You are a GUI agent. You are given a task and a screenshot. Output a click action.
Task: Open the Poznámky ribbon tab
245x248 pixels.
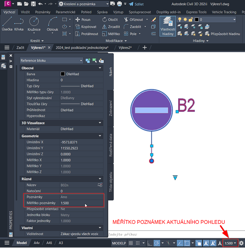coord(43,12)
